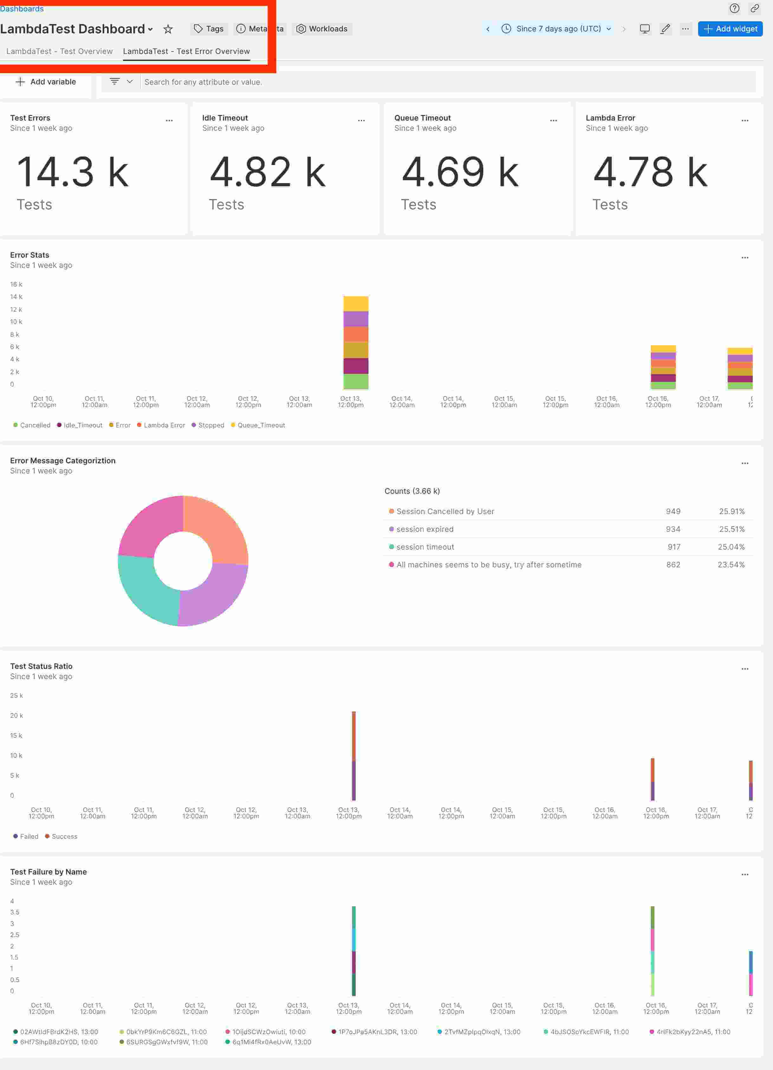Toggle Queue_Timeout series in legend
This screenshot has width=773, height=1070.
click(258, 425)
